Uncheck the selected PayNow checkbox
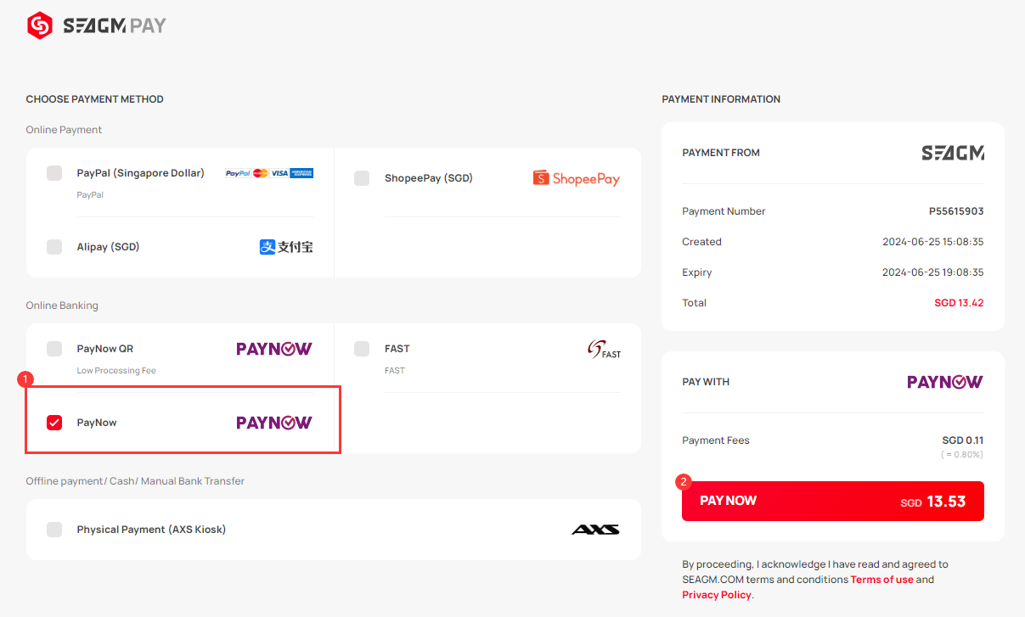Screen dimensions: 1025x617 tap(54, 423)
